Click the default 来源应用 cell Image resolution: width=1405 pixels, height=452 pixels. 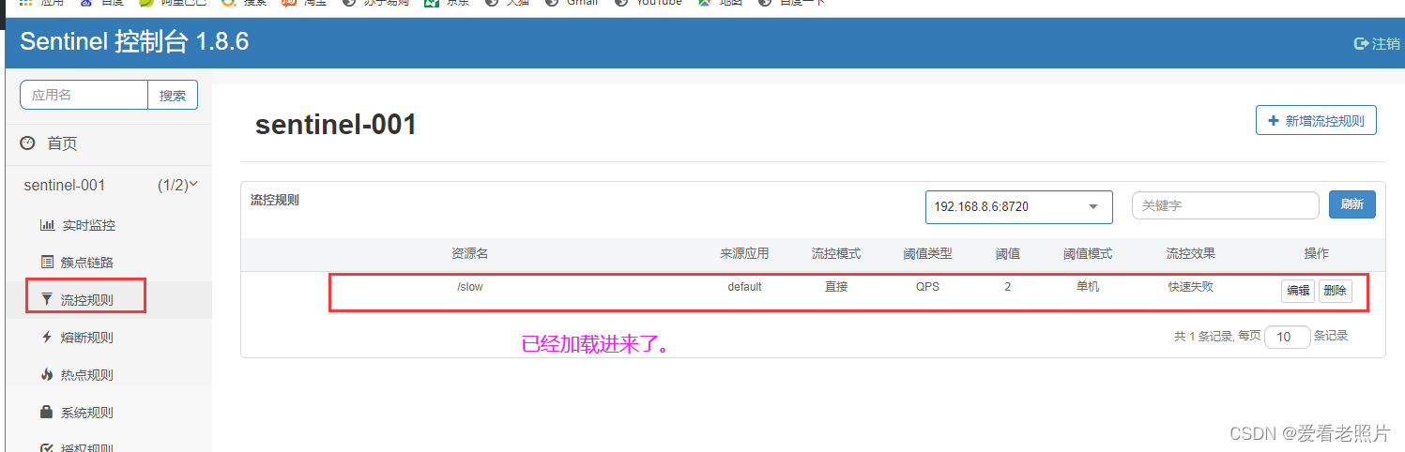744,287
